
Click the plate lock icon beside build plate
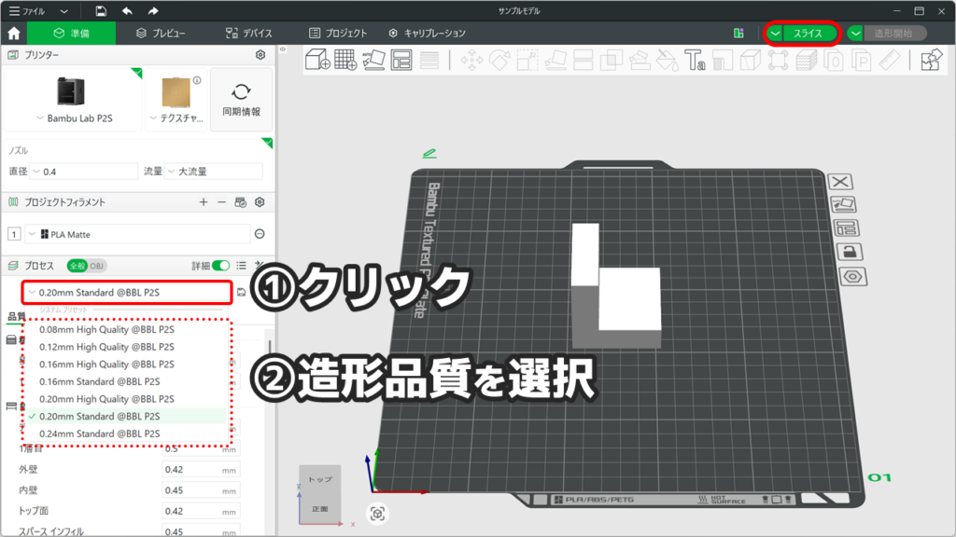(850, 253)
